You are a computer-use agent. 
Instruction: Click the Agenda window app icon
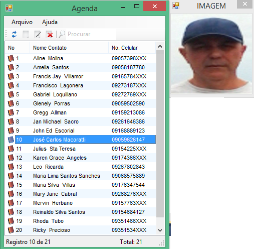(9, 8)
